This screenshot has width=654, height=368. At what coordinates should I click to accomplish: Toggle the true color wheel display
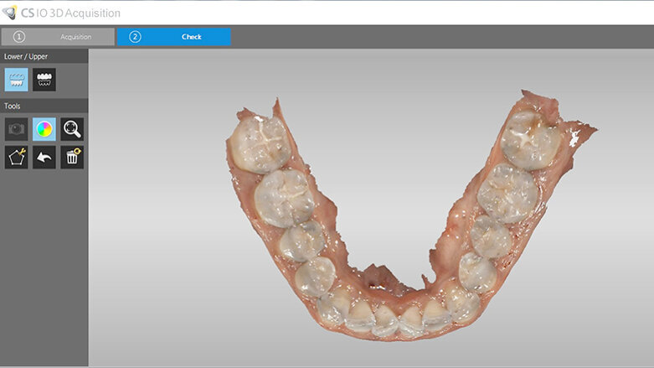pos(44,129)
